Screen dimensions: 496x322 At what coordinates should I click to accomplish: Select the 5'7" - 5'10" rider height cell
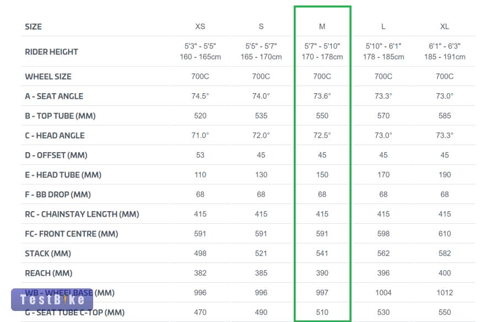click(x=322, y=51)
